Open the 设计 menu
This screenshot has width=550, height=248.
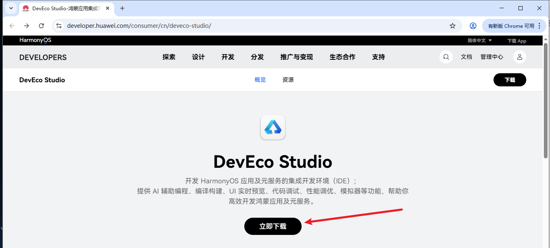click(198, 57)
